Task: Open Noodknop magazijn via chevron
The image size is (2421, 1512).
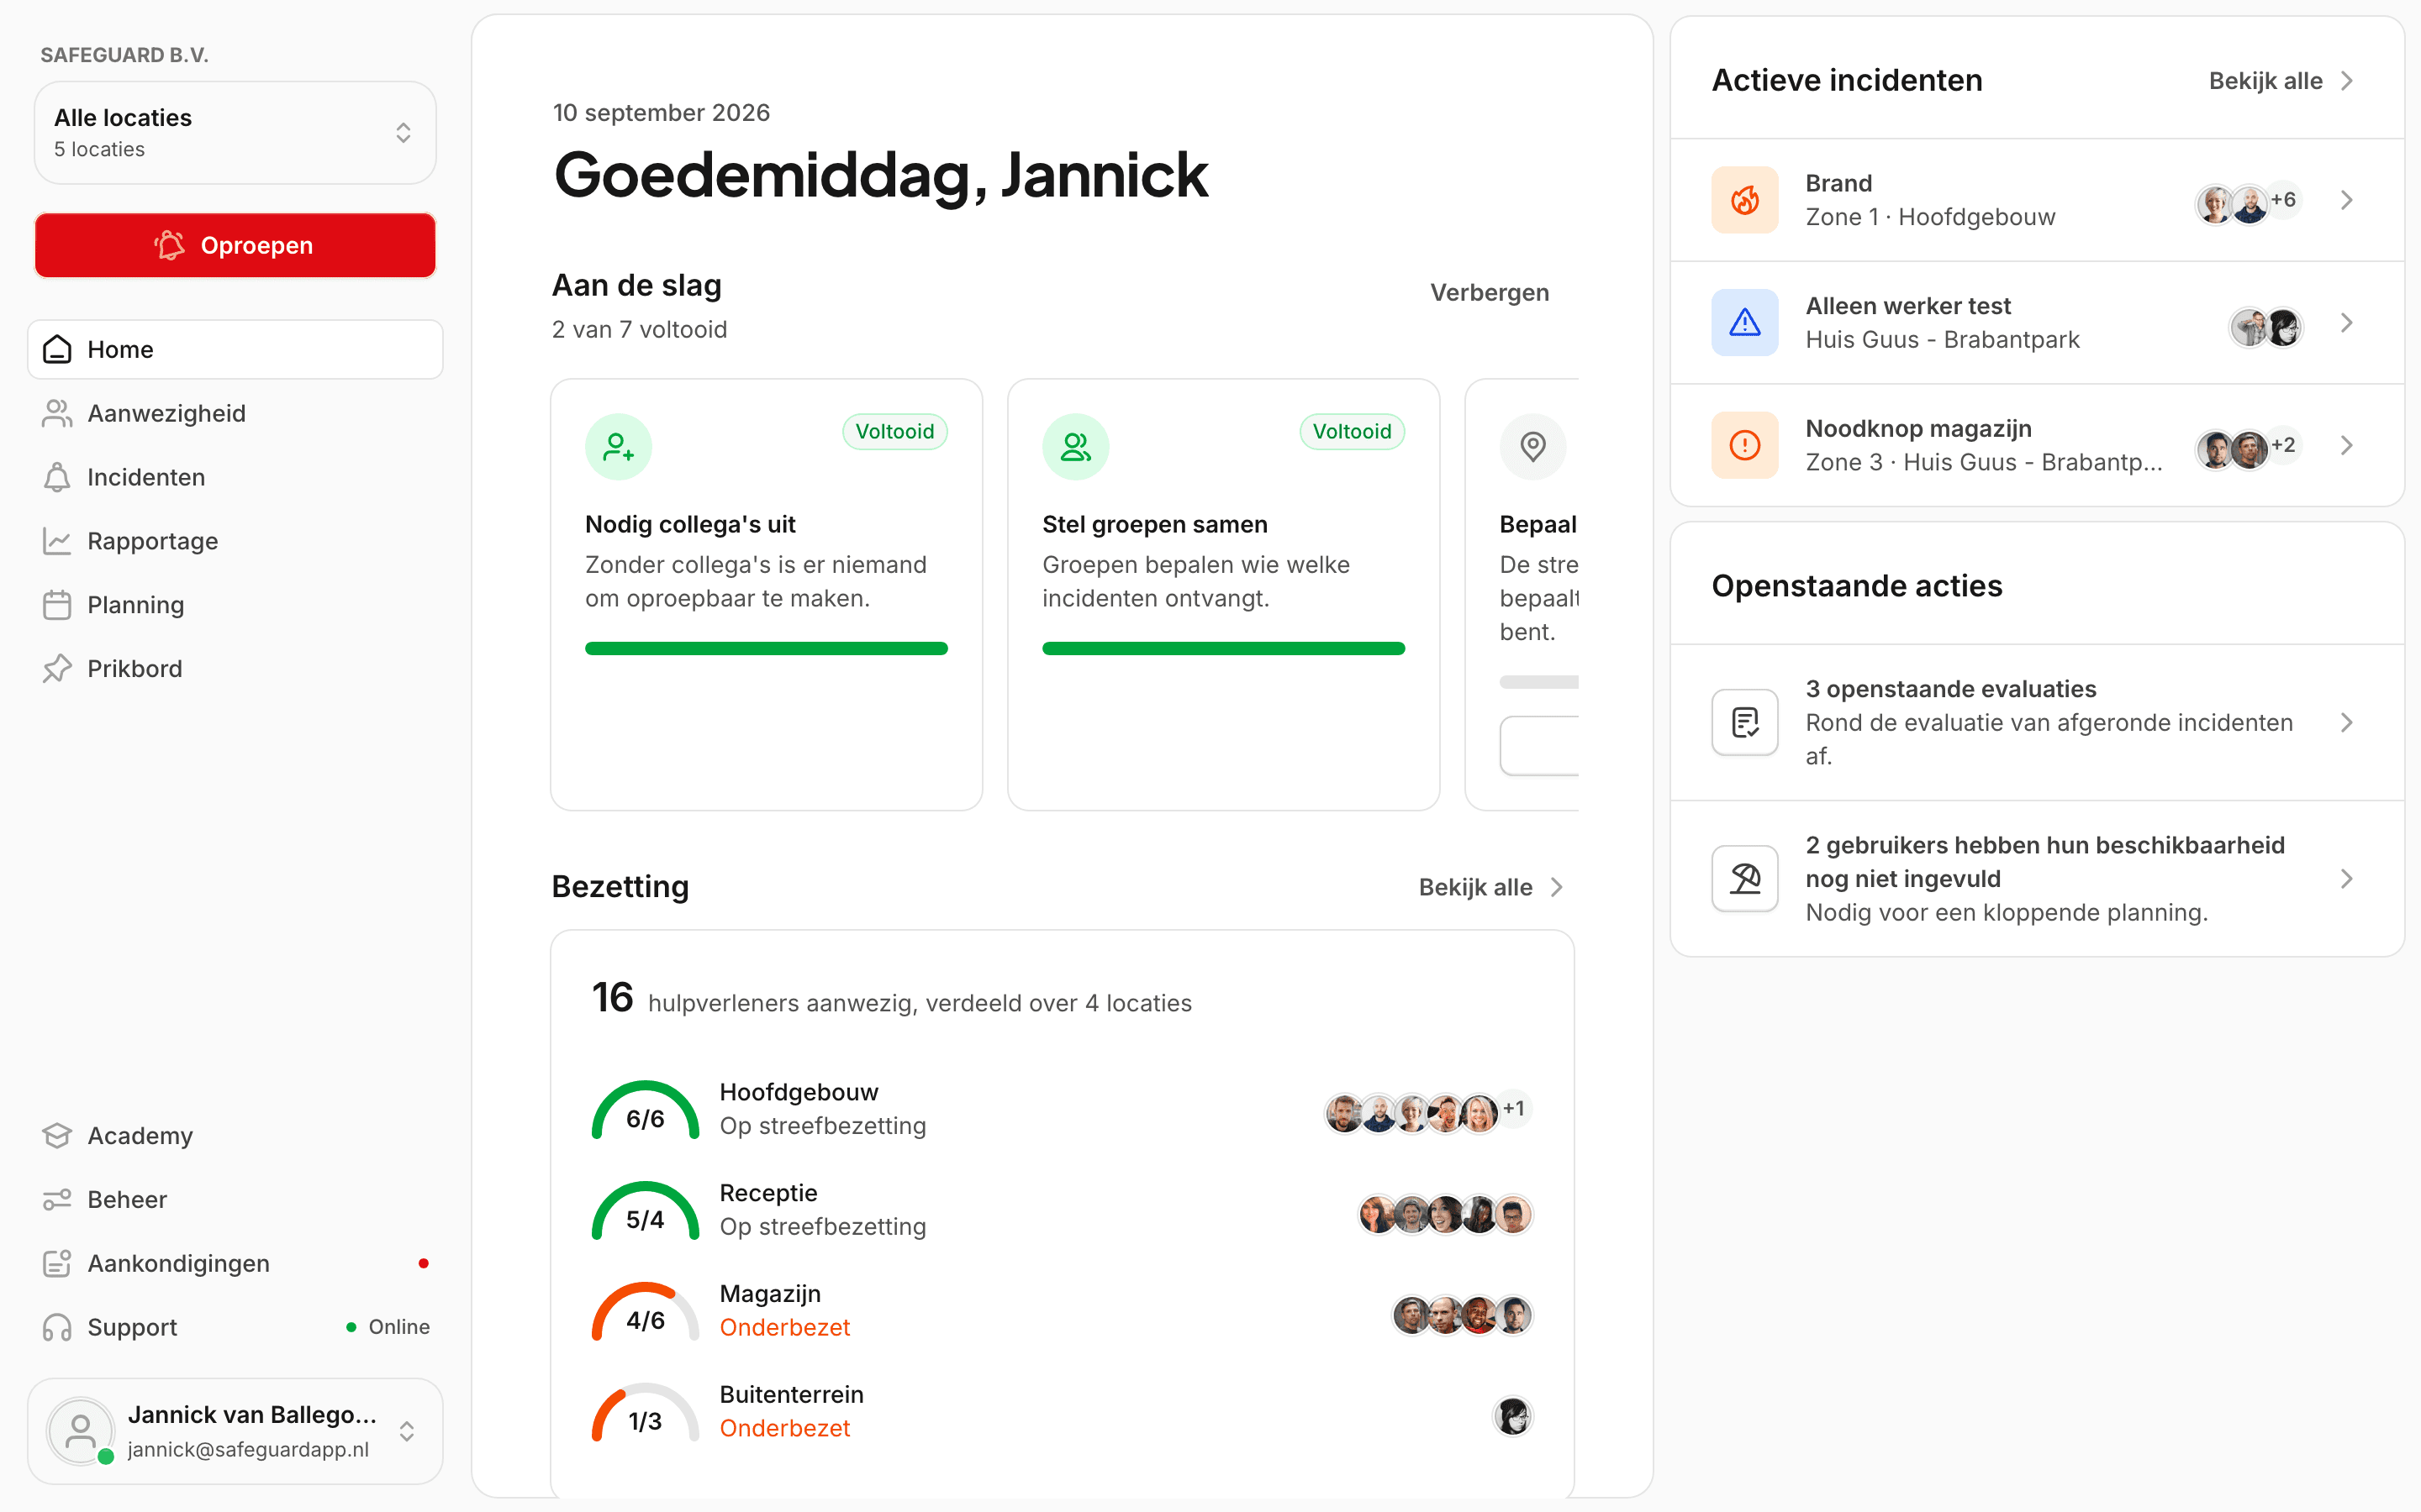Action: pos(2347,445)
